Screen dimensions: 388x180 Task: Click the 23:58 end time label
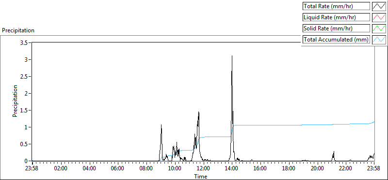374,169
